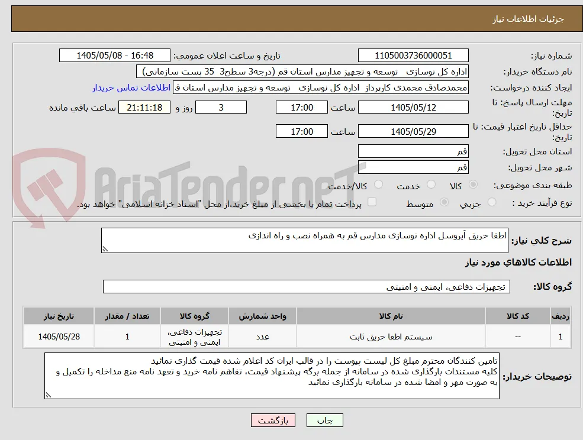Select the کالا/خدمت radio button

(378, 185)
